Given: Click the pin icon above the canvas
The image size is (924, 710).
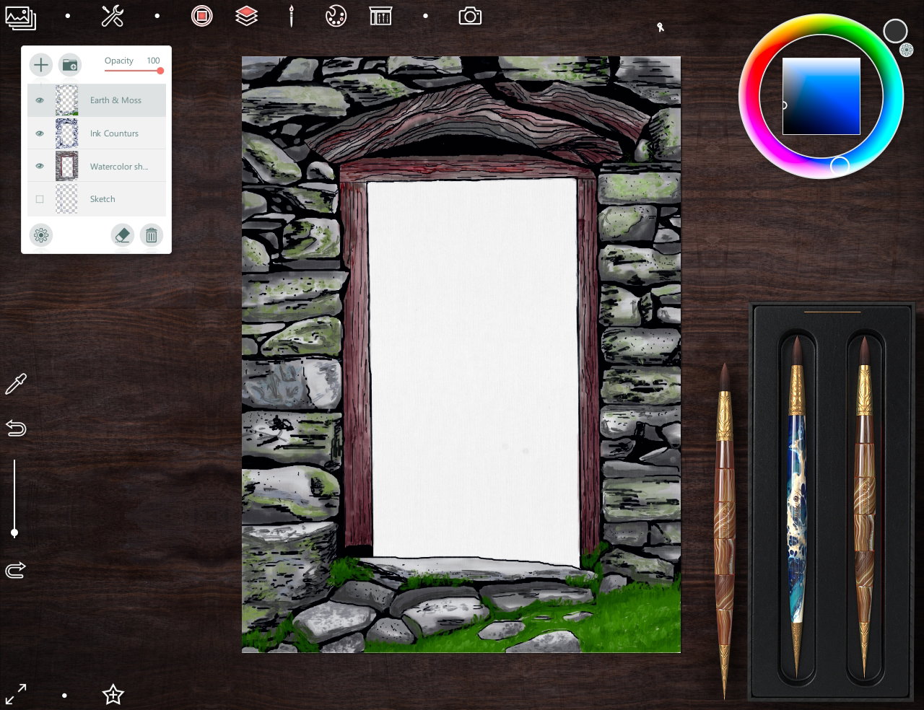Looking at the screenshot, I should tap(660, 27).
